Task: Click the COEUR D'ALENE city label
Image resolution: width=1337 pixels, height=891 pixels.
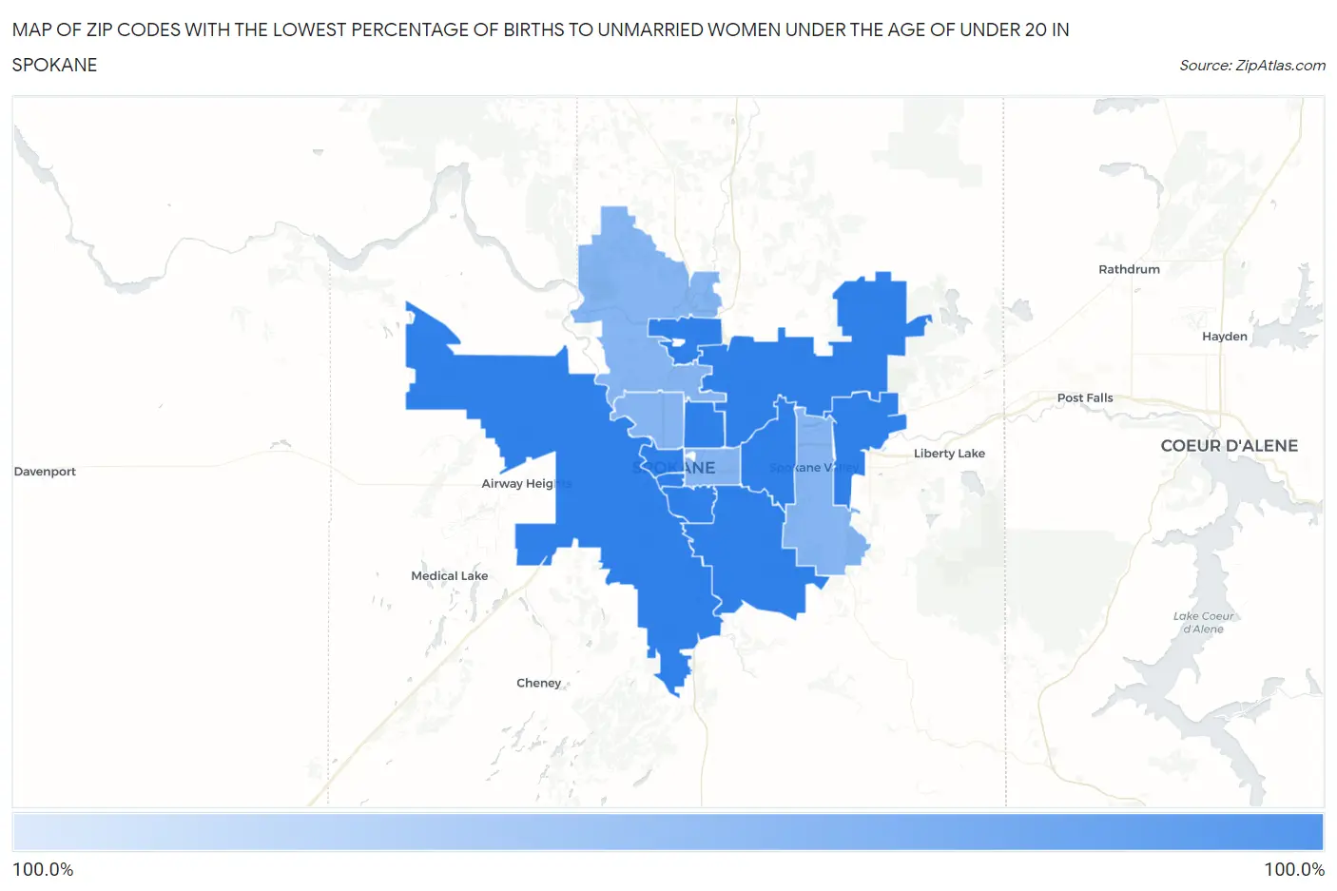Action: click(1229, 446)
